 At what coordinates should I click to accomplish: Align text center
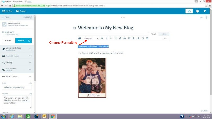[134, 38]
